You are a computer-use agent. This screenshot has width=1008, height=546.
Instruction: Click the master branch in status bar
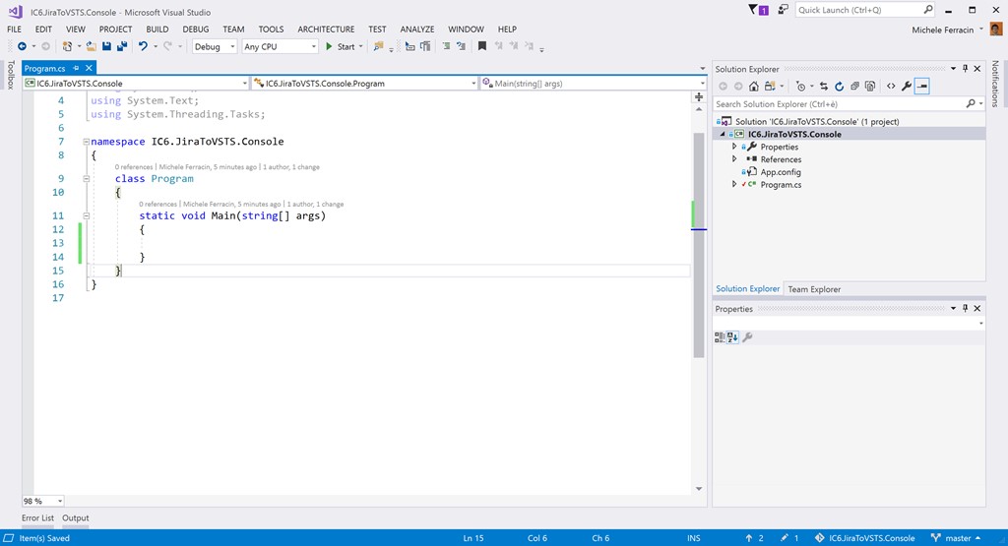coord(958,538)
